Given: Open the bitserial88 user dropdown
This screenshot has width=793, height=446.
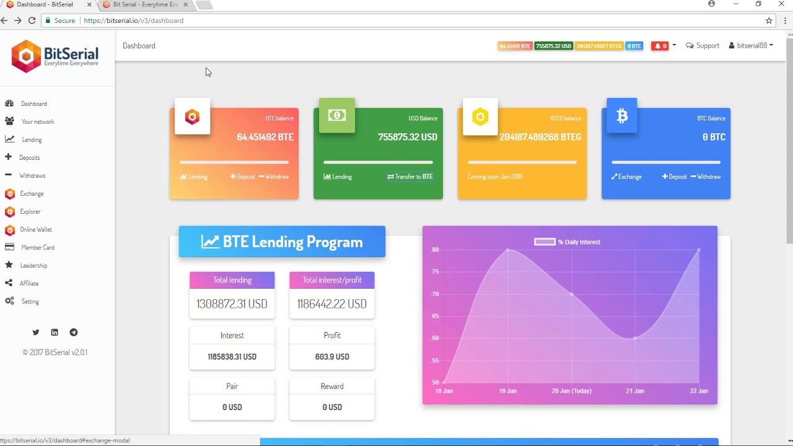Looking at the screenshot, I should click(x=751, y=46).
